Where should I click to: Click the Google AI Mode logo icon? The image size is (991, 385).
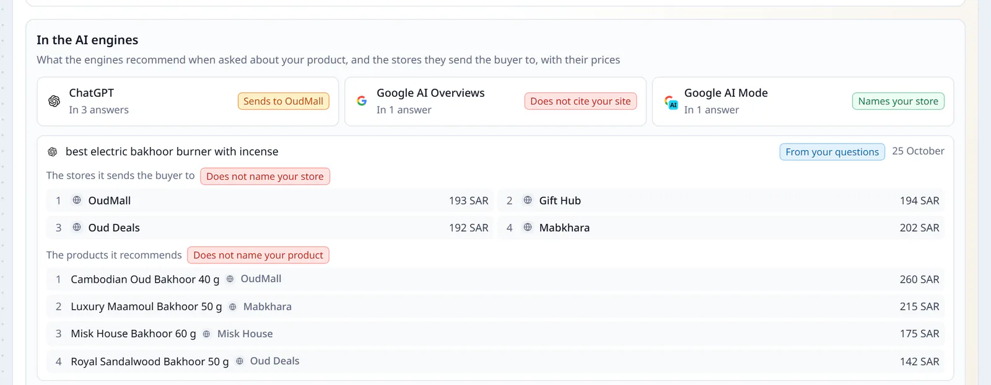670,102
